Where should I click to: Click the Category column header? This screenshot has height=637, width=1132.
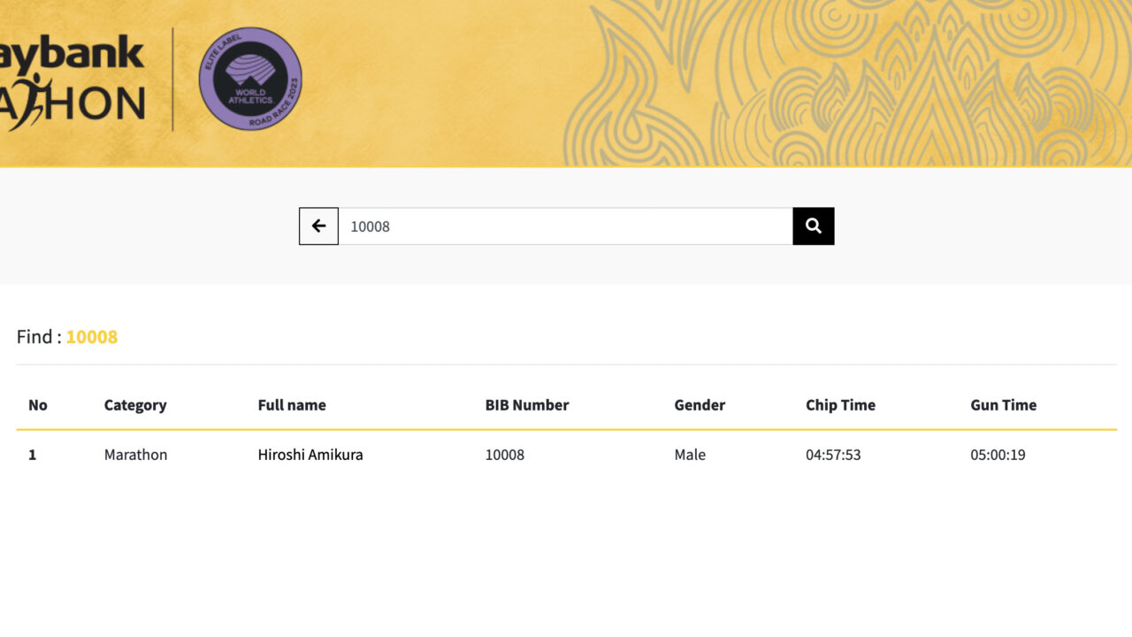pos(135,405)
